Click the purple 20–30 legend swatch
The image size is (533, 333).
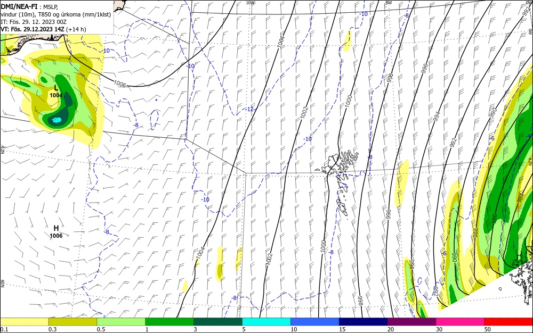click(411, 322)
